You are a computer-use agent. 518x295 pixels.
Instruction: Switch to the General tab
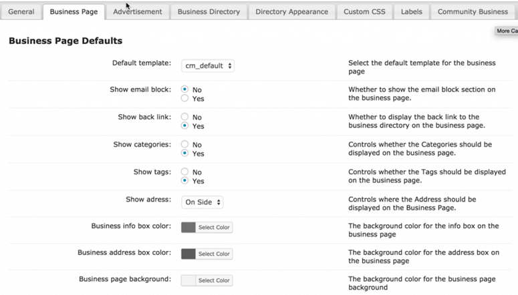click(x=21, y=12)
